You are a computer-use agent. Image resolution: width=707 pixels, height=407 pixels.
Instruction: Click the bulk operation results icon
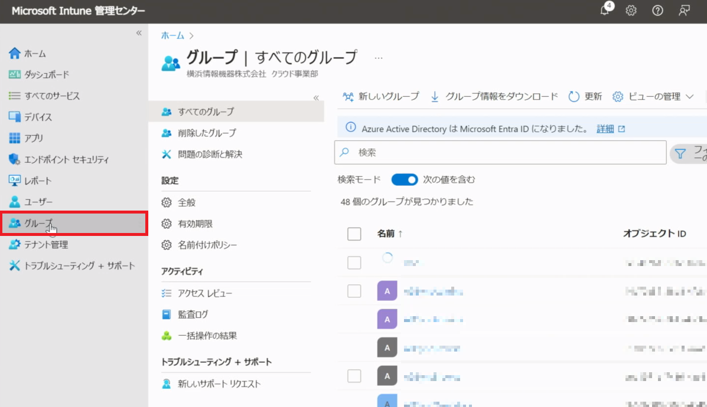click(167, 336)
